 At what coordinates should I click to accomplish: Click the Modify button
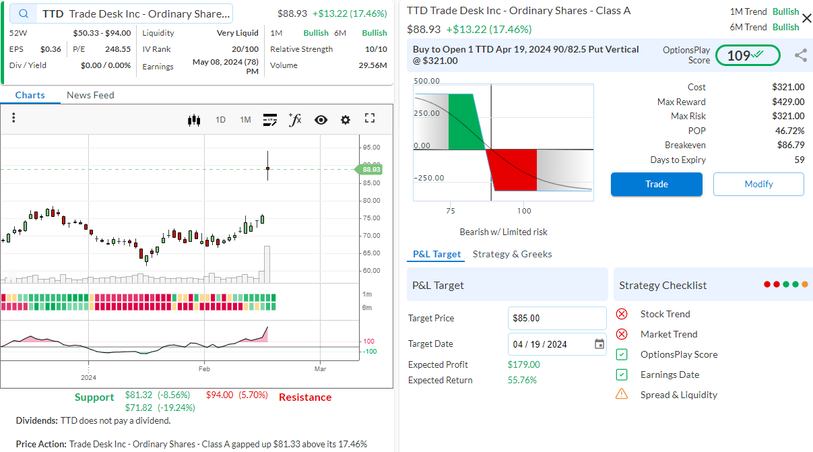click(758, 184)
